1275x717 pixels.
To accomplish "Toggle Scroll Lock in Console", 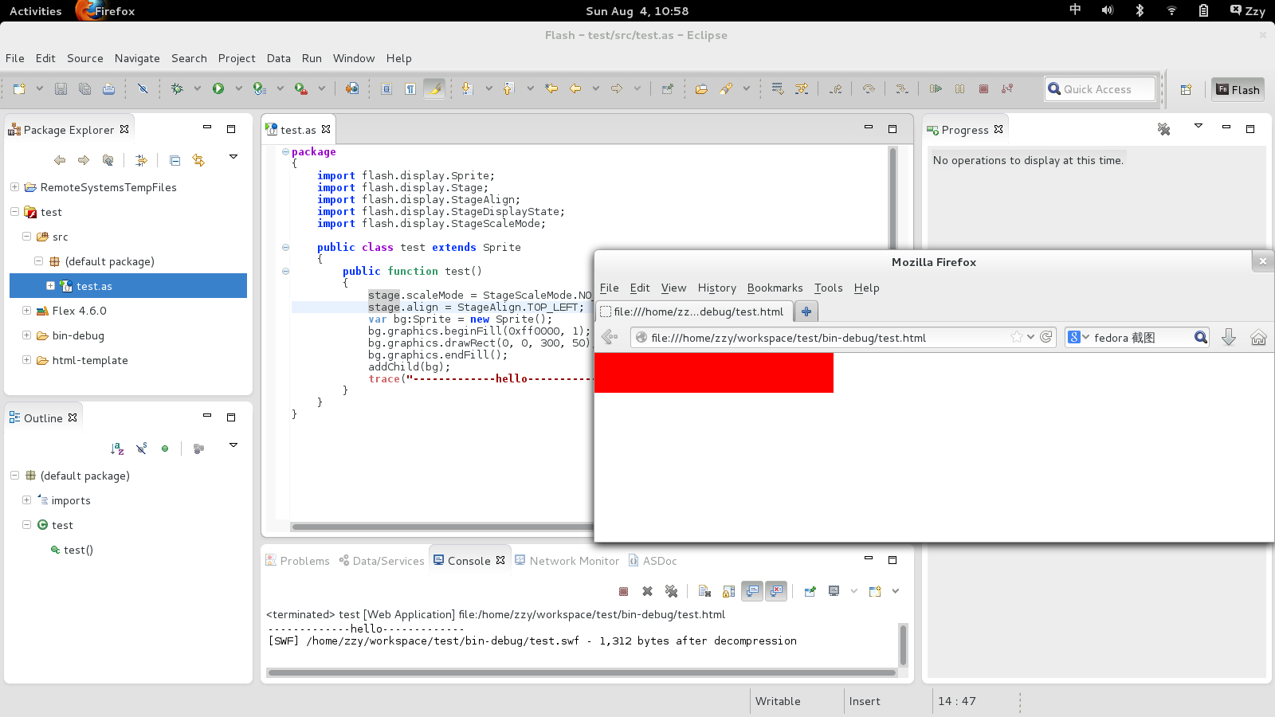I will (728, 591).
